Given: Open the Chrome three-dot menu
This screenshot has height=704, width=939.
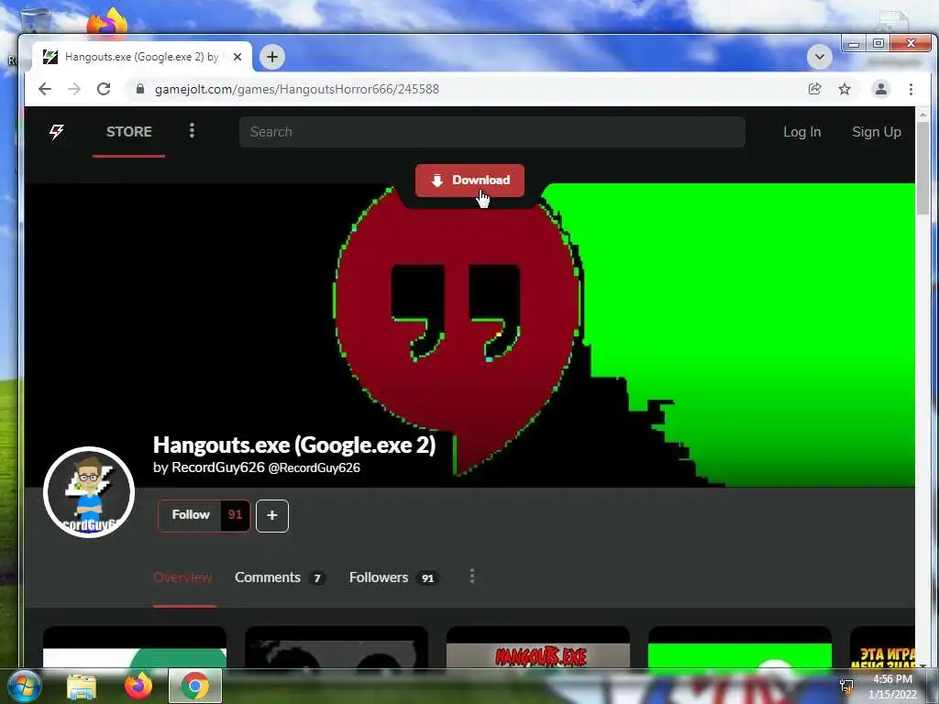Looking at the screenshot, I should pos(911,89).
